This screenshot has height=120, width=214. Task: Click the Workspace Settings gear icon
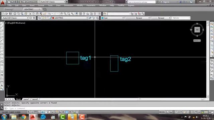[30, 18]
